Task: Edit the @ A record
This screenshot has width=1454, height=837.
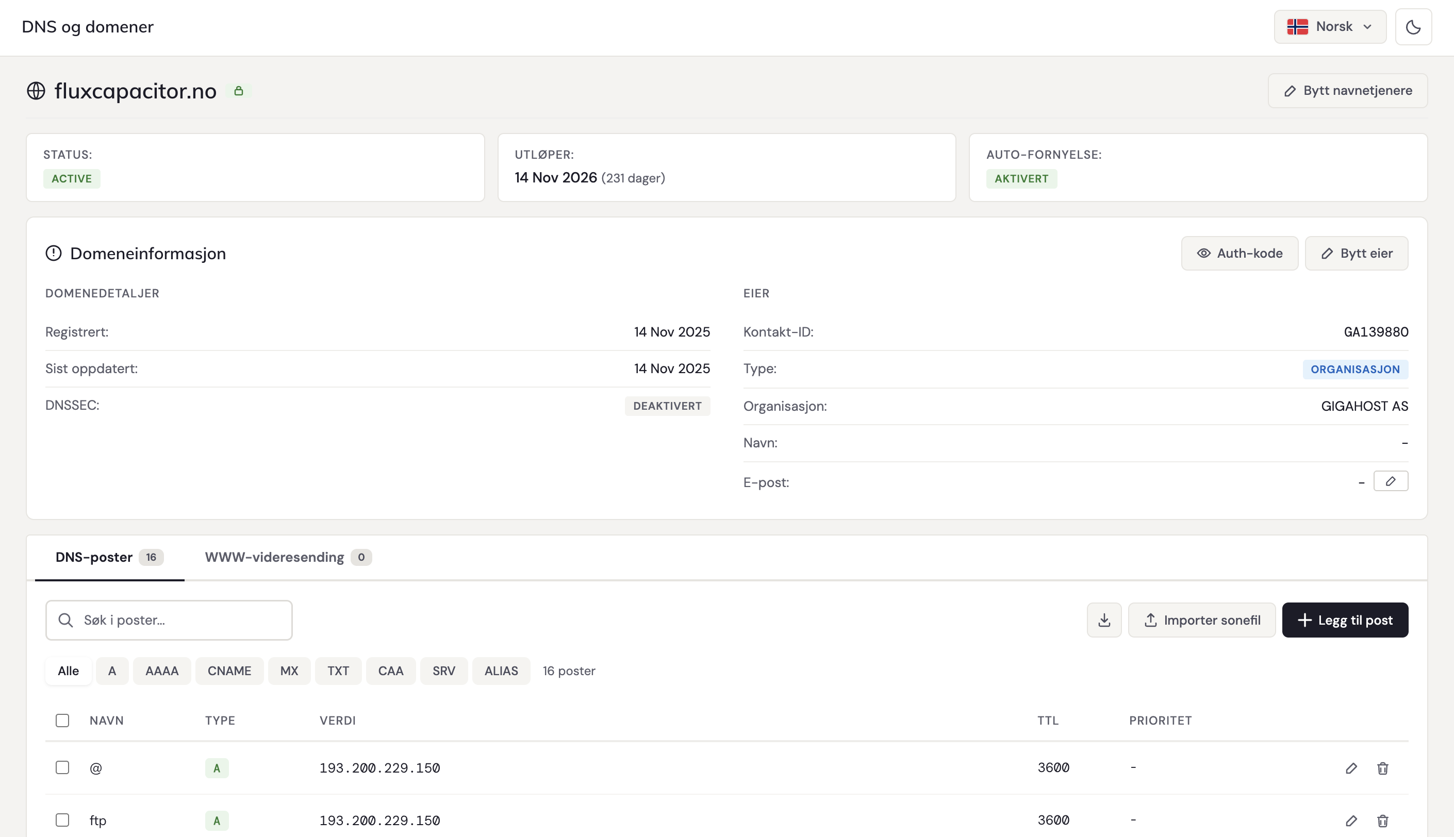Action: click(1350, 768)
